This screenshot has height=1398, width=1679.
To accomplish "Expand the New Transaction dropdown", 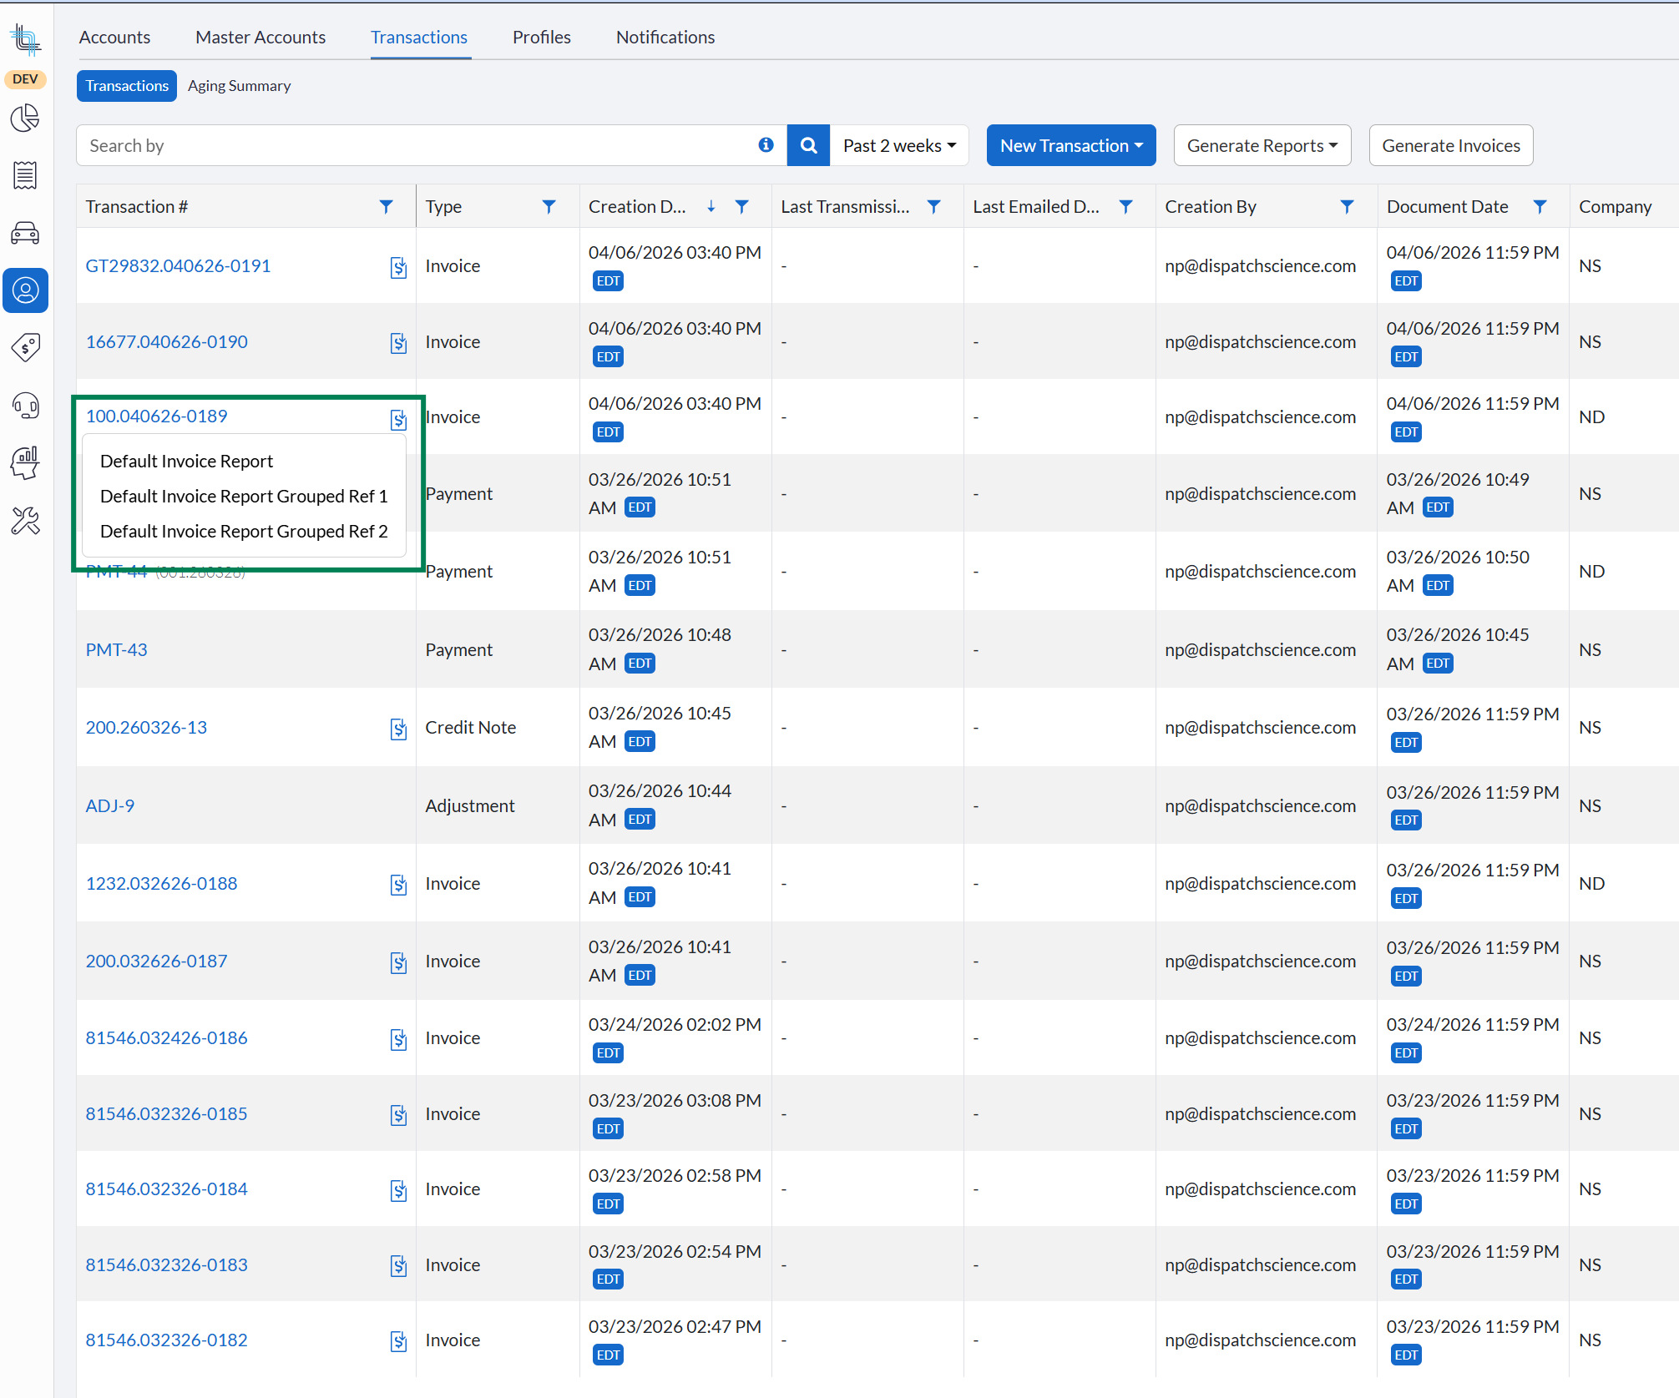I will click(1070, 145).
